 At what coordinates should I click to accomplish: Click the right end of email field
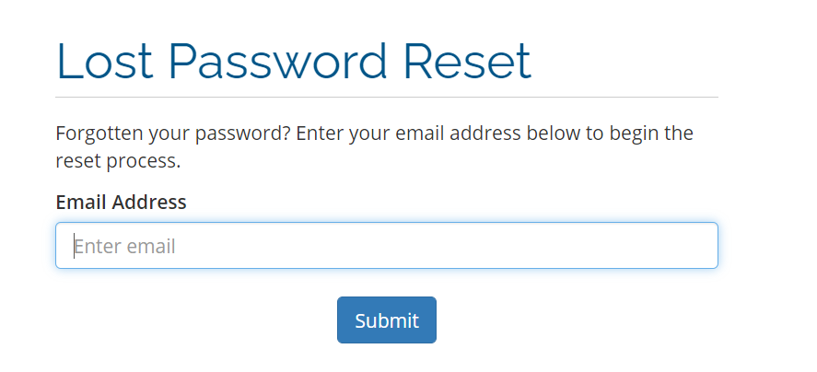coord(700,246)
